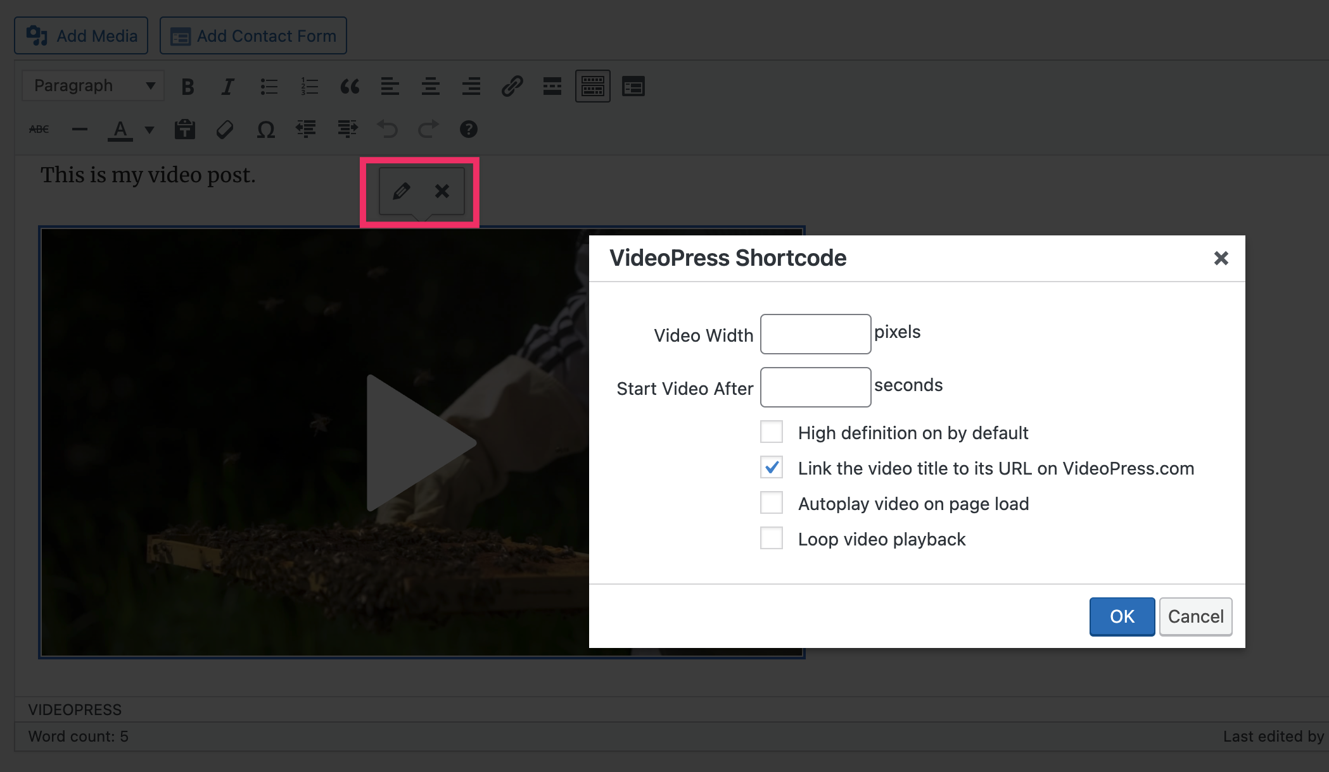Open the text color dropdown

click(x=149, y=129)
